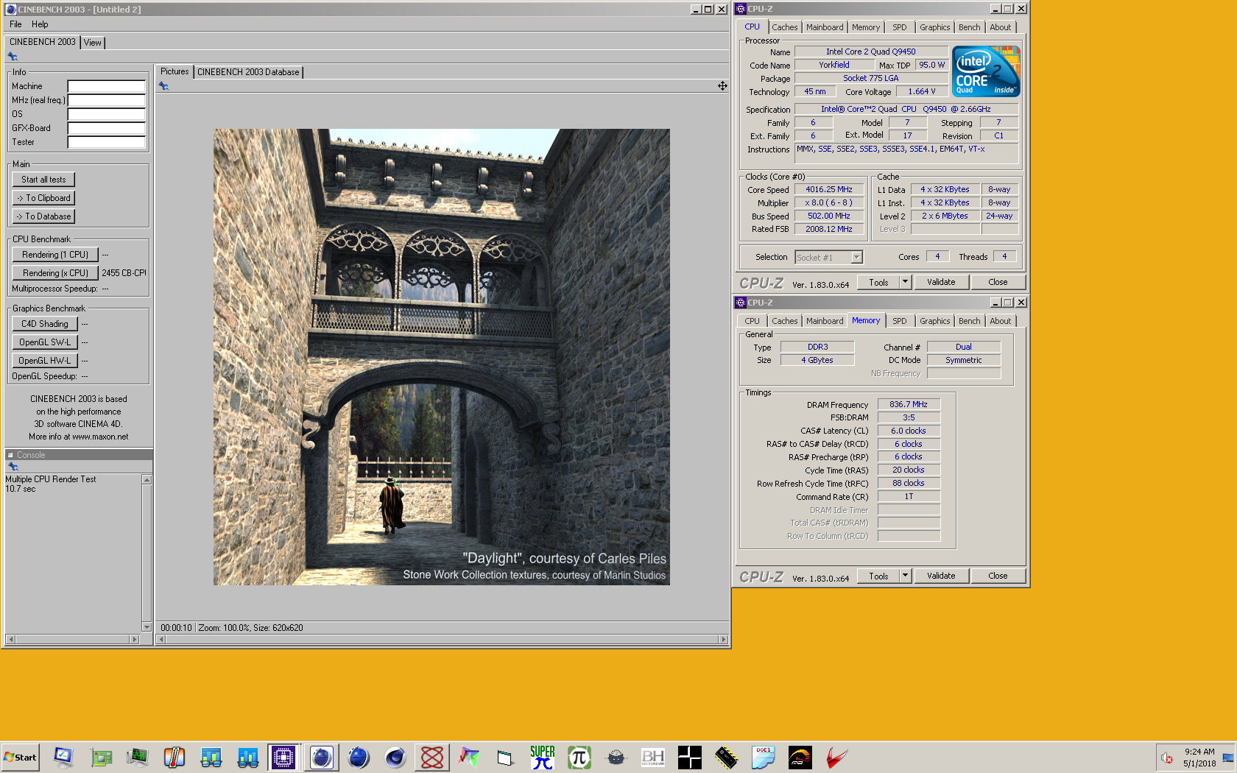The width and height of the screenshot is (1237, 773).
Task: Click the volume muted tray icon
Action: 1167,758
